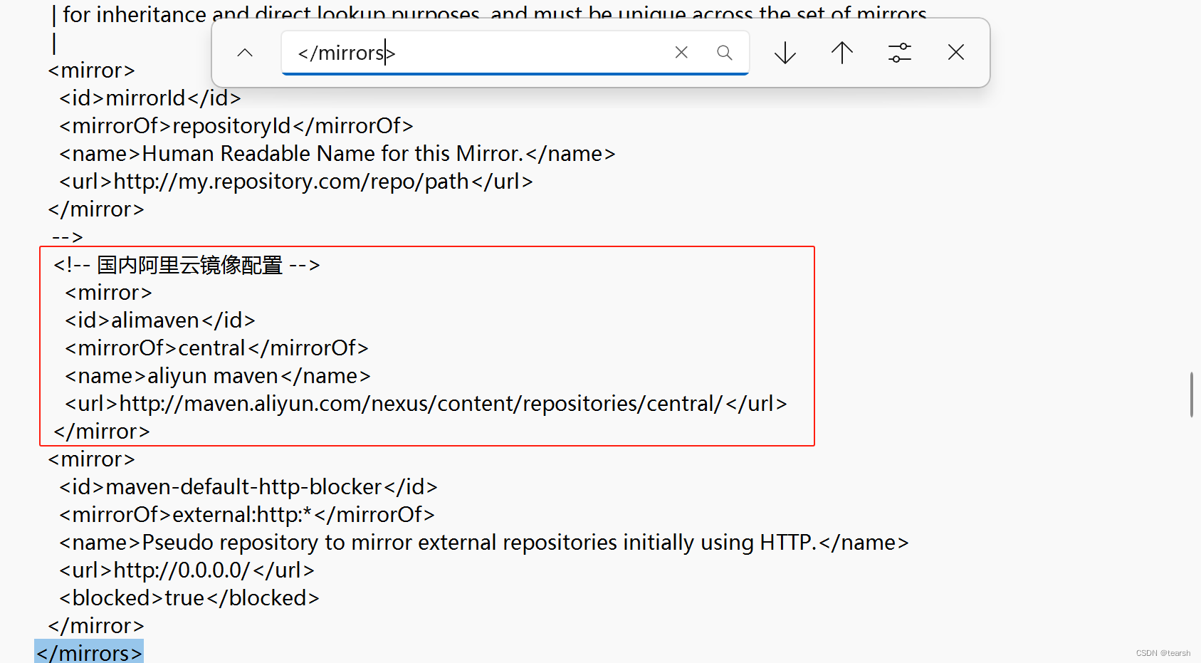Close the find bar
This screenshot has width=1201, height=663.
coord(956,52)
